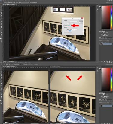Click an adjustment icon in lower Adjustments panel
Image resolution: width=113 pixels, height=124 pixels.
(x=102, y=95)
